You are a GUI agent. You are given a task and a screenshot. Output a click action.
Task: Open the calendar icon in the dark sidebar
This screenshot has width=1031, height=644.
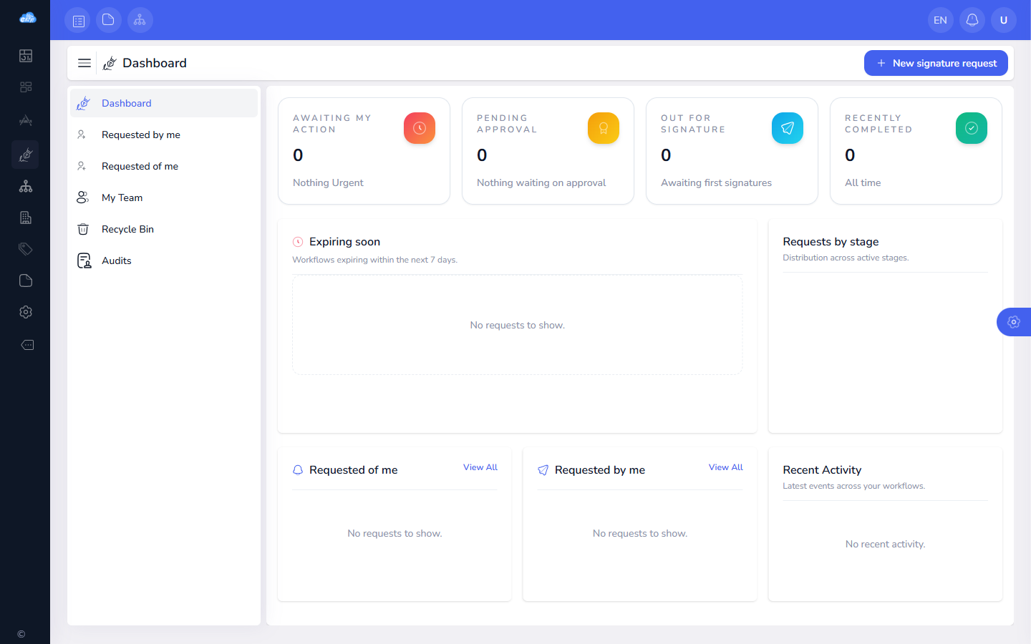click(26, 56)
